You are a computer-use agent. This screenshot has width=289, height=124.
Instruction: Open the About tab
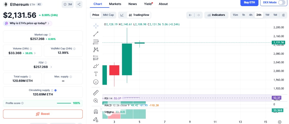click(x=163, y=4)
